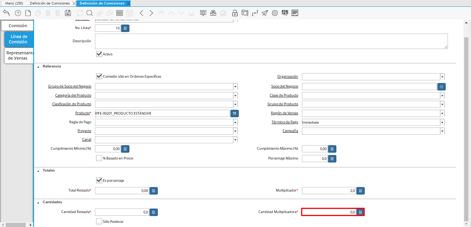Open the Categoría del Producto dropdown

click(x=235, y=95)
